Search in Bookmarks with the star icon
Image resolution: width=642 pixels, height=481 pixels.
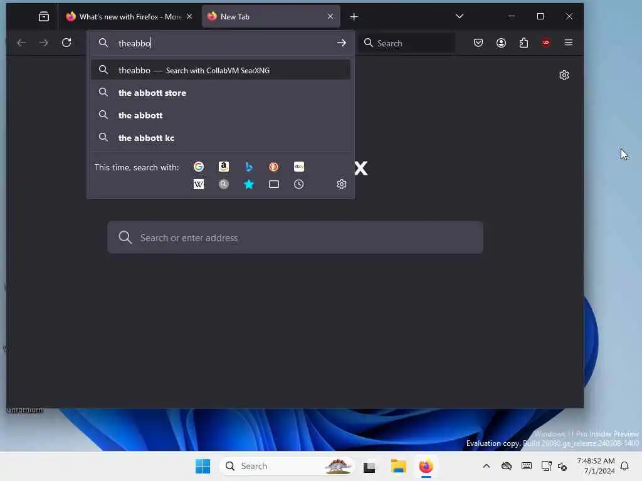(x=248, y=184)
